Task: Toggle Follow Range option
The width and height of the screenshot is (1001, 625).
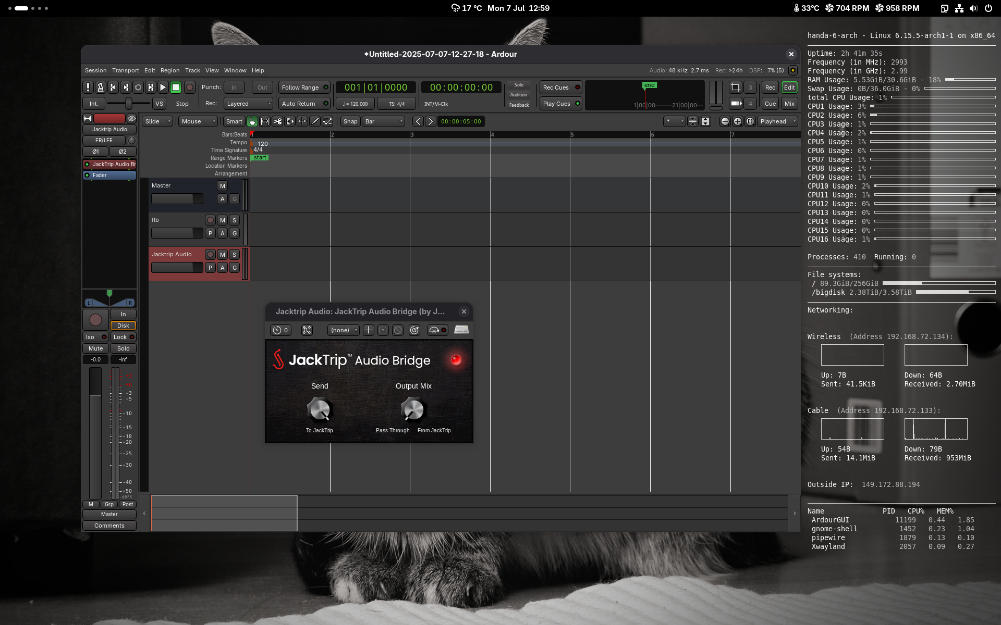Action: (x=304, y=87)
